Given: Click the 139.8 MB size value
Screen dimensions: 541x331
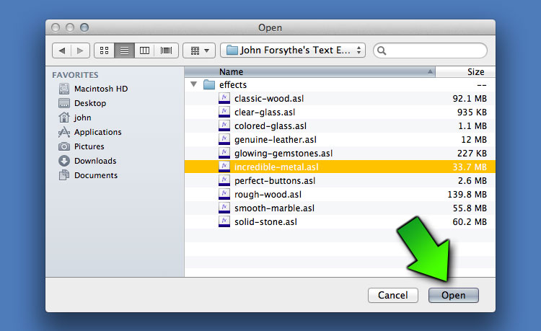Looking at the screenshot, I should 467,195.
